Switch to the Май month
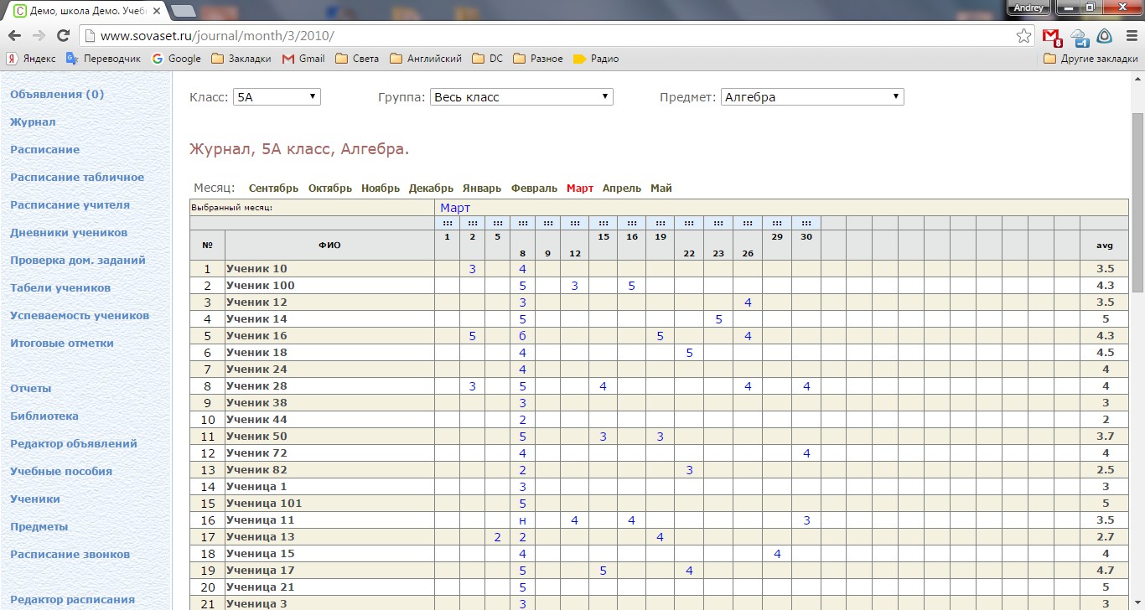1145x610 pixels. 661,189
